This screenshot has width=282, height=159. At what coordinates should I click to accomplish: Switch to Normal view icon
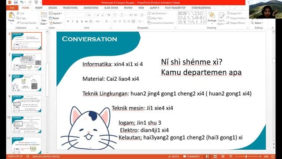[x=207, y=156]
